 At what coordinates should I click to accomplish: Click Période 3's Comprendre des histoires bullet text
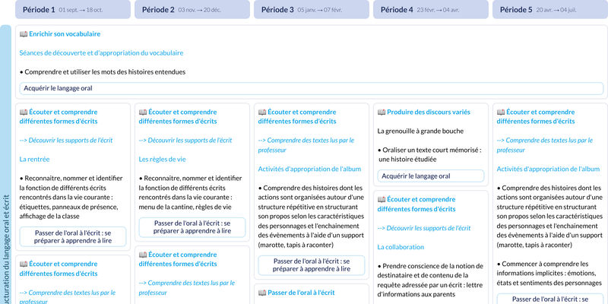312,217
